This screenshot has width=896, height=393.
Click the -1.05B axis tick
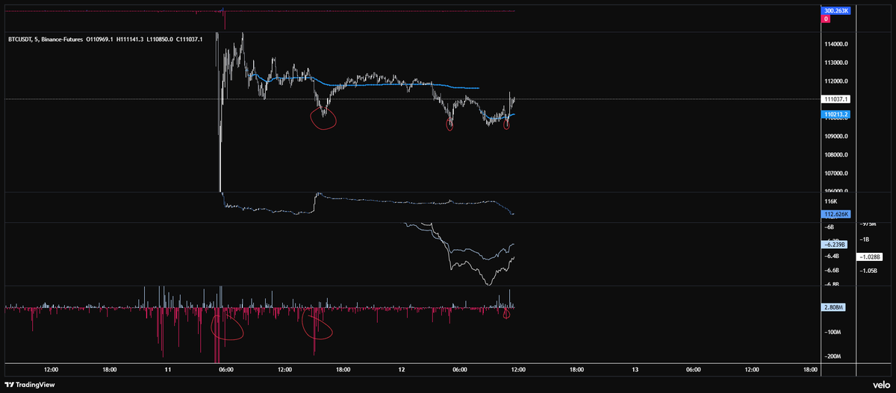click(x=869, y=271)
